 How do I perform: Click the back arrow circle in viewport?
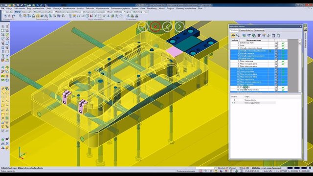[167, 26]
